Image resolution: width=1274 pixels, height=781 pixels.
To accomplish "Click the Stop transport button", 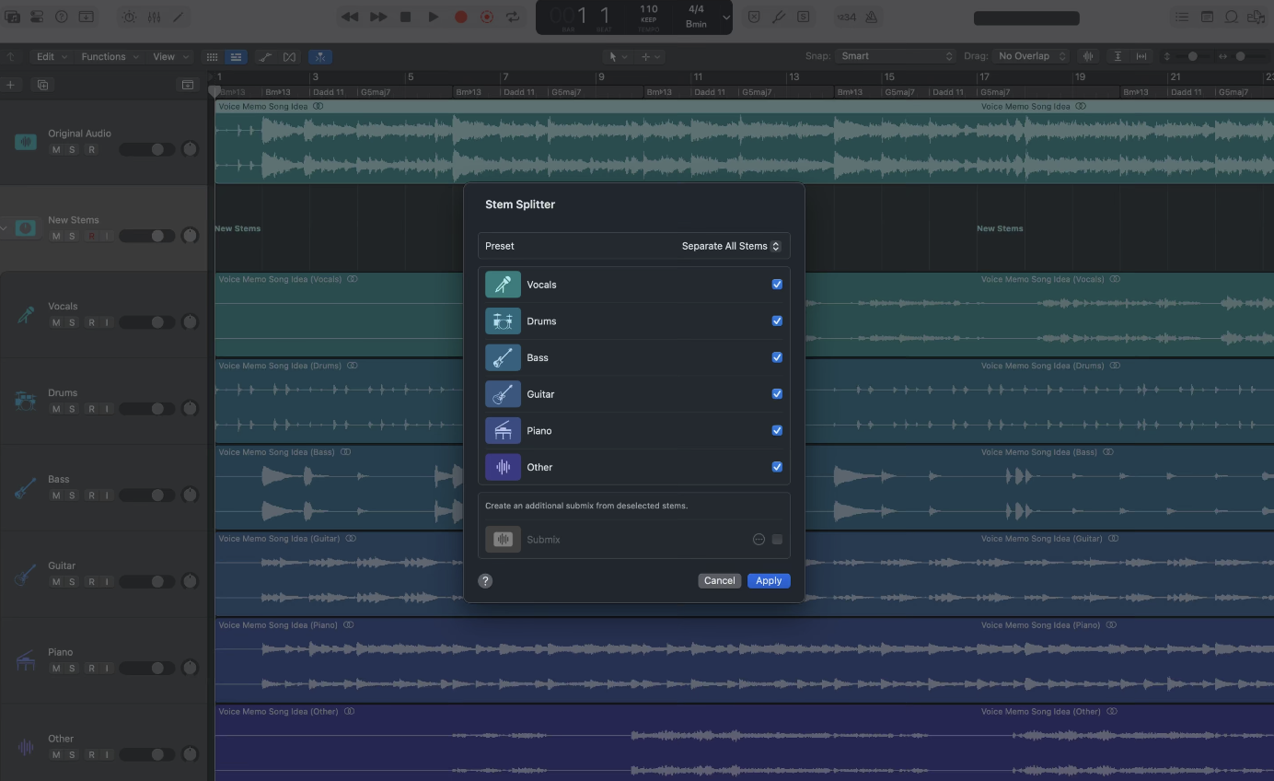I will click(405, 17).
